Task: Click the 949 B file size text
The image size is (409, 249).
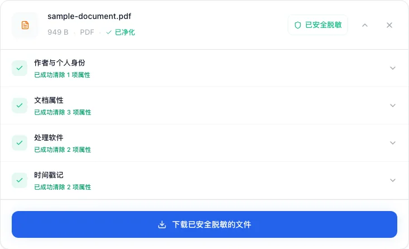Action: 58,32
